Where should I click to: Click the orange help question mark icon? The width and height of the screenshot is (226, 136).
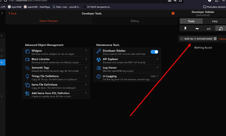click(173, 13)
